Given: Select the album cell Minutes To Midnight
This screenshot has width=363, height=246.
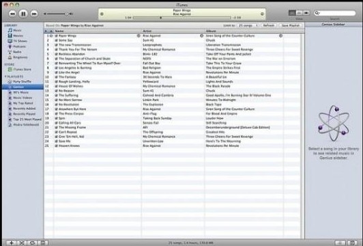Looking at the screenshot, I should click(x=220, y=100).
